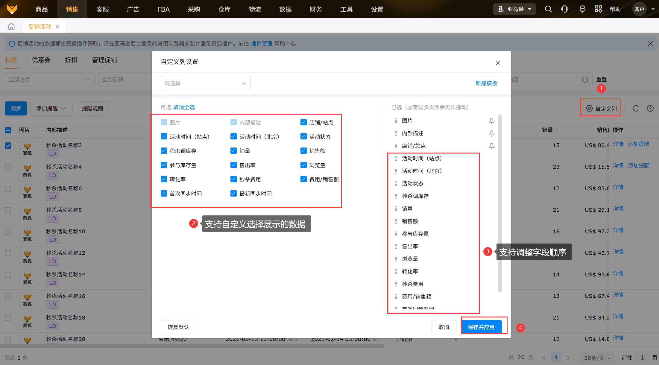This screenshot has height=365, width=659.
Task: Uncheck the 转化率 column checkbox
Action: pos(164,179)
